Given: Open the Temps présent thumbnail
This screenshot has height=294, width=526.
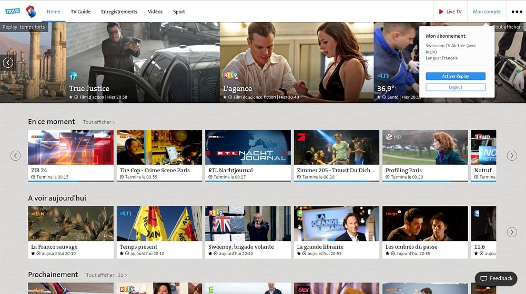Looking at the screenshot, I should click(159, 224).
